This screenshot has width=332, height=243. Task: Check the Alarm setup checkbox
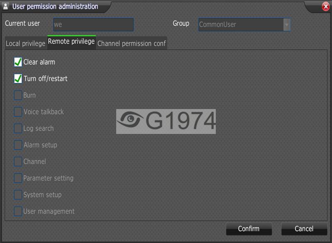click(x=18, y=145)
